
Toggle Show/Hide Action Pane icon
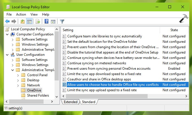pos(53,22)
